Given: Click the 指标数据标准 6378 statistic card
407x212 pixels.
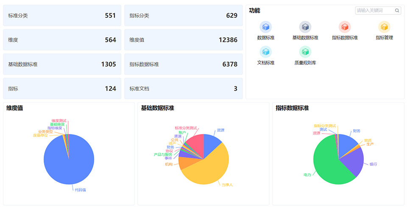Looking at the screenshot, I should [183, 64].
